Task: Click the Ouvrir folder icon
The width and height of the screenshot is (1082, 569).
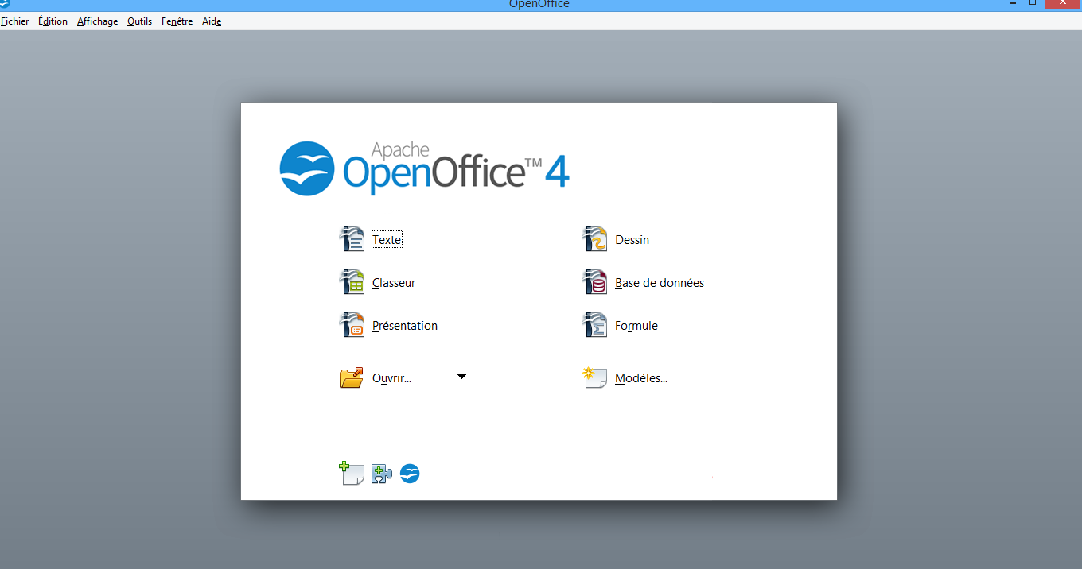Action: click(351, 377)
